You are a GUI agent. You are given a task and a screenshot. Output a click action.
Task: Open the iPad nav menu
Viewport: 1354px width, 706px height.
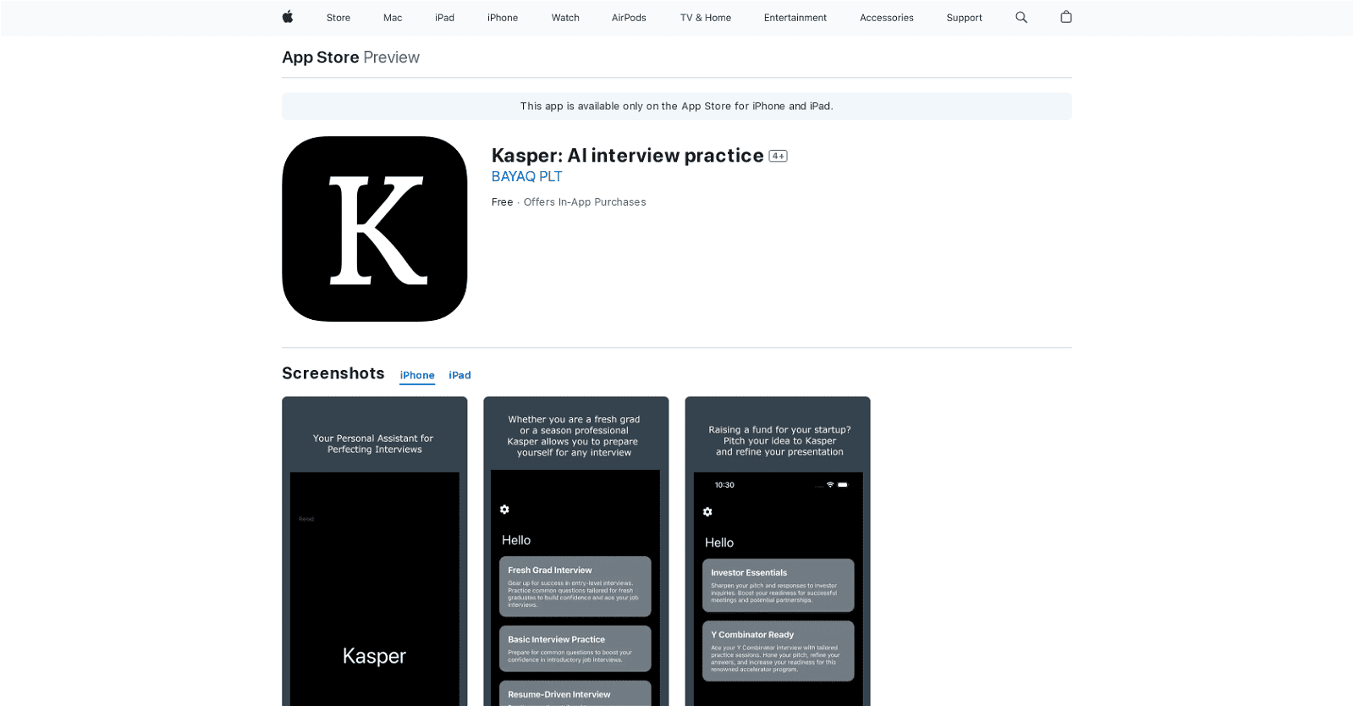pyautogui.click(x=445, y=18)
